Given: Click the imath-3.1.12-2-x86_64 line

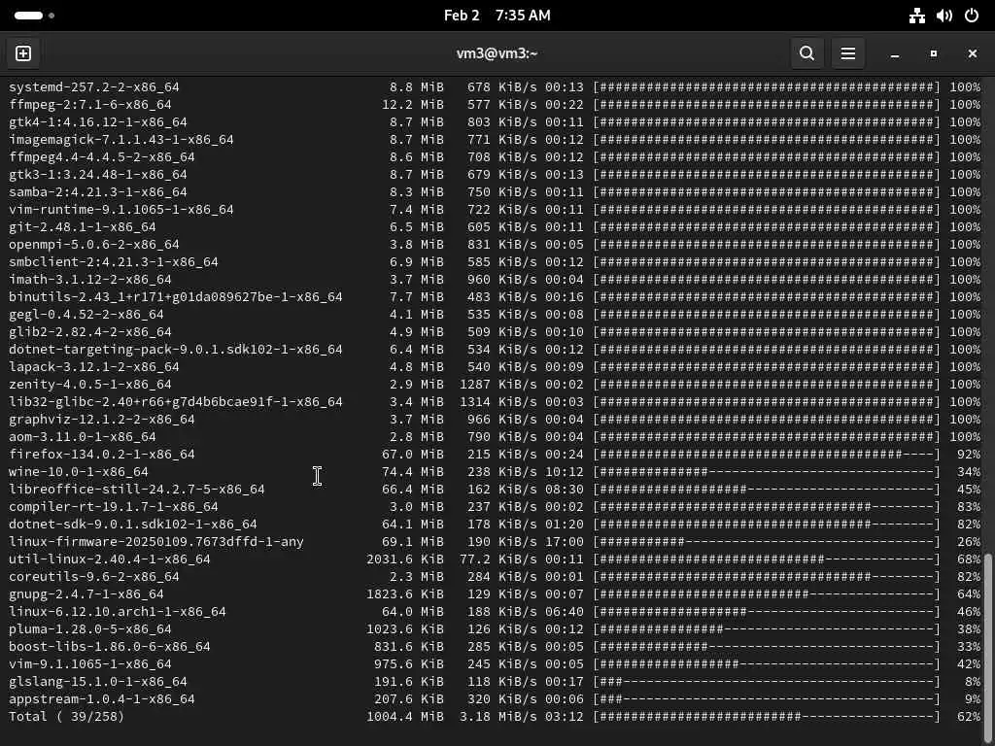Looking at the screenshot, I should pyautogui.click(x=495, y=279).
